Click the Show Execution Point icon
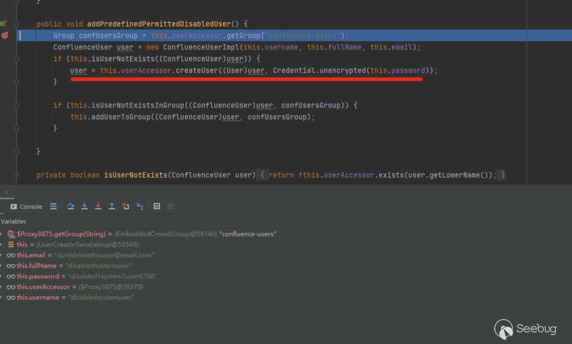Screen dimensions: 572x344 coord(53,206)
